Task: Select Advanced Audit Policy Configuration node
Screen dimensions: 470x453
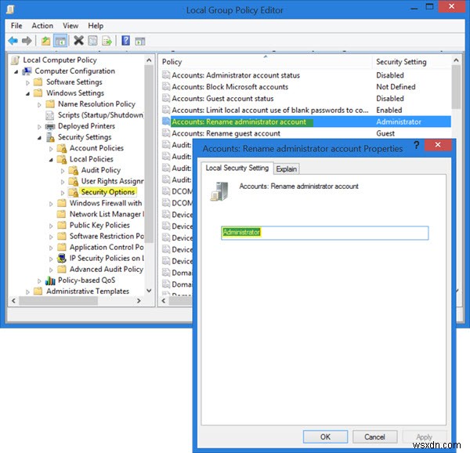Action: (107, 270)
